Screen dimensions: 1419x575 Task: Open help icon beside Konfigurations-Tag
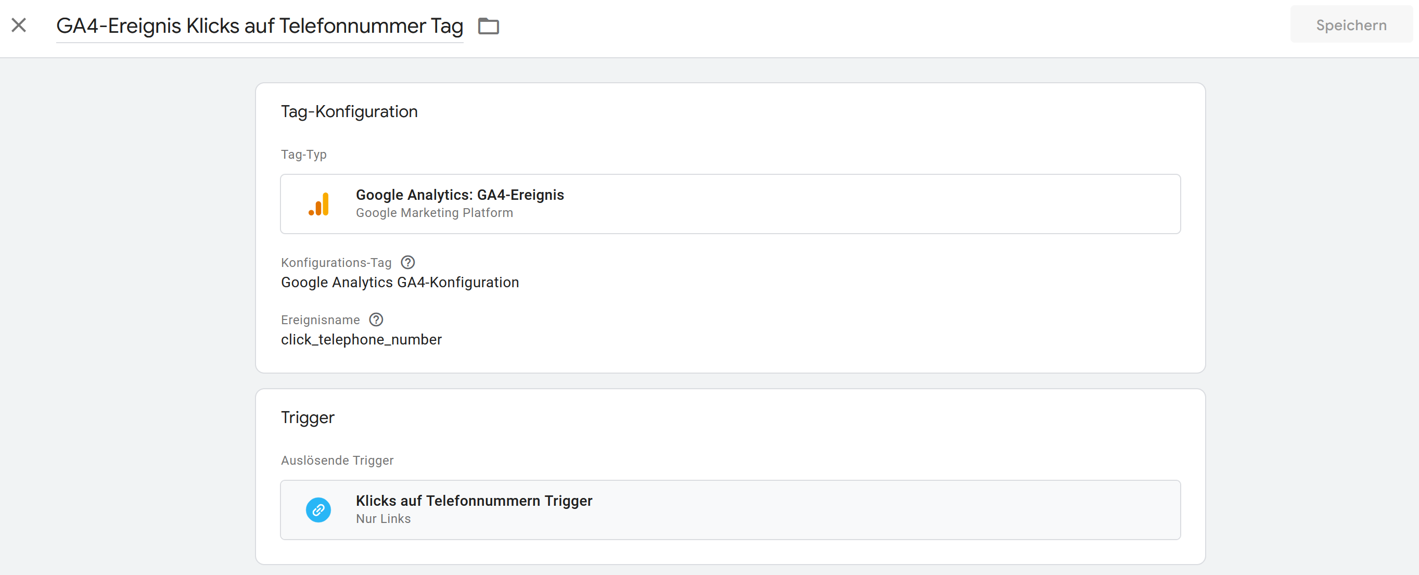407,262
